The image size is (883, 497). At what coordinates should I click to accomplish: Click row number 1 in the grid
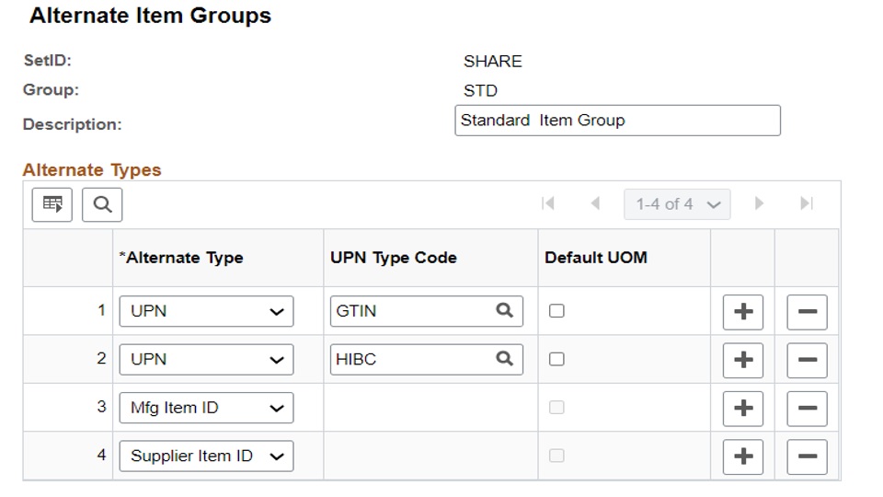pos(101,310)
